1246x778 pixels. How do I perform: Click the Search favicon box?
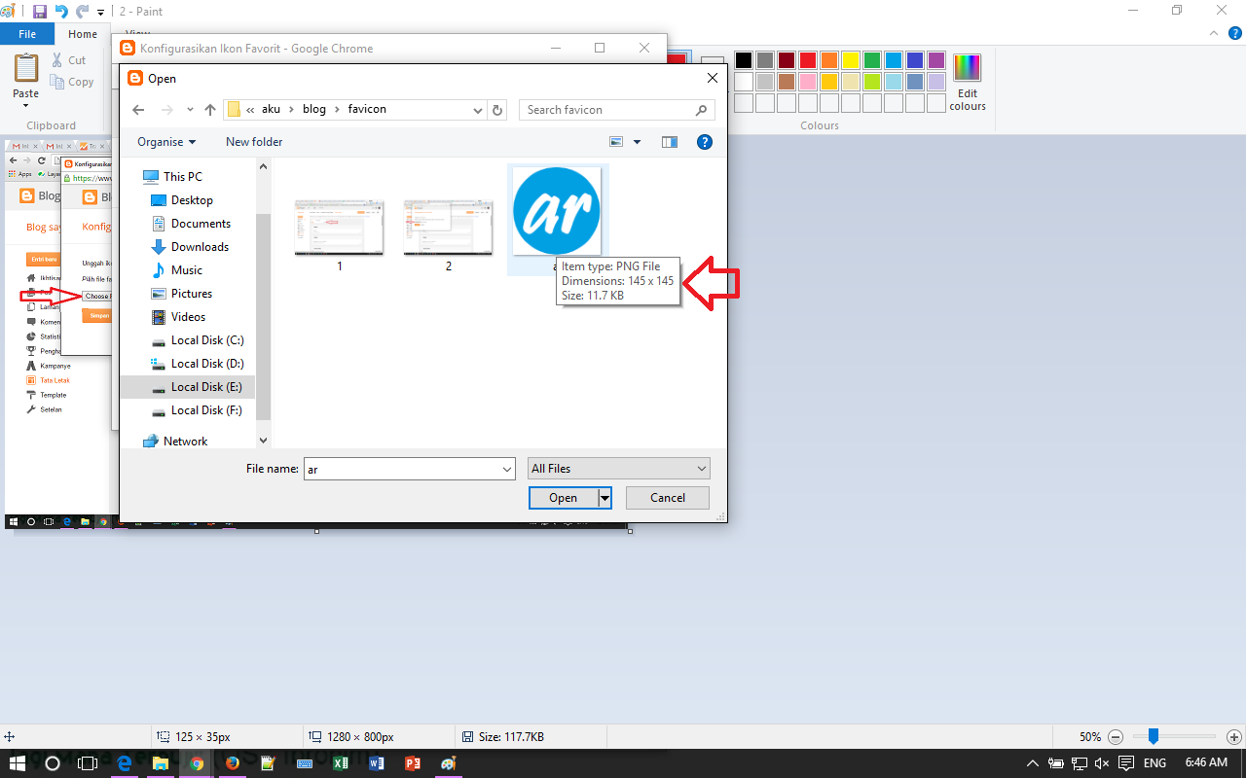(x=617, y=110)
